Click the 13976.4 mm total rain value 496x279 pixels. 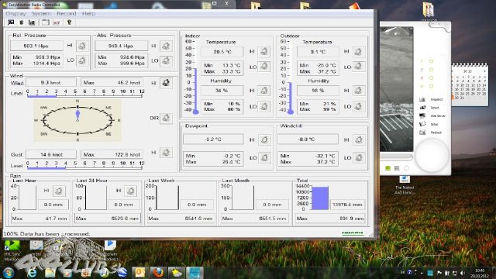tap(347, 205)
